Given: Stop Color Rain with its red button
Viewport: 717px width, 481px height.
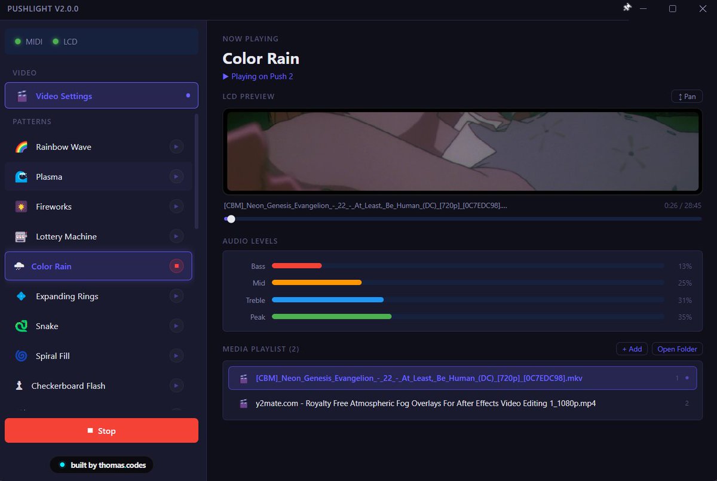Looking at the screenshot, I should point(176,266).
